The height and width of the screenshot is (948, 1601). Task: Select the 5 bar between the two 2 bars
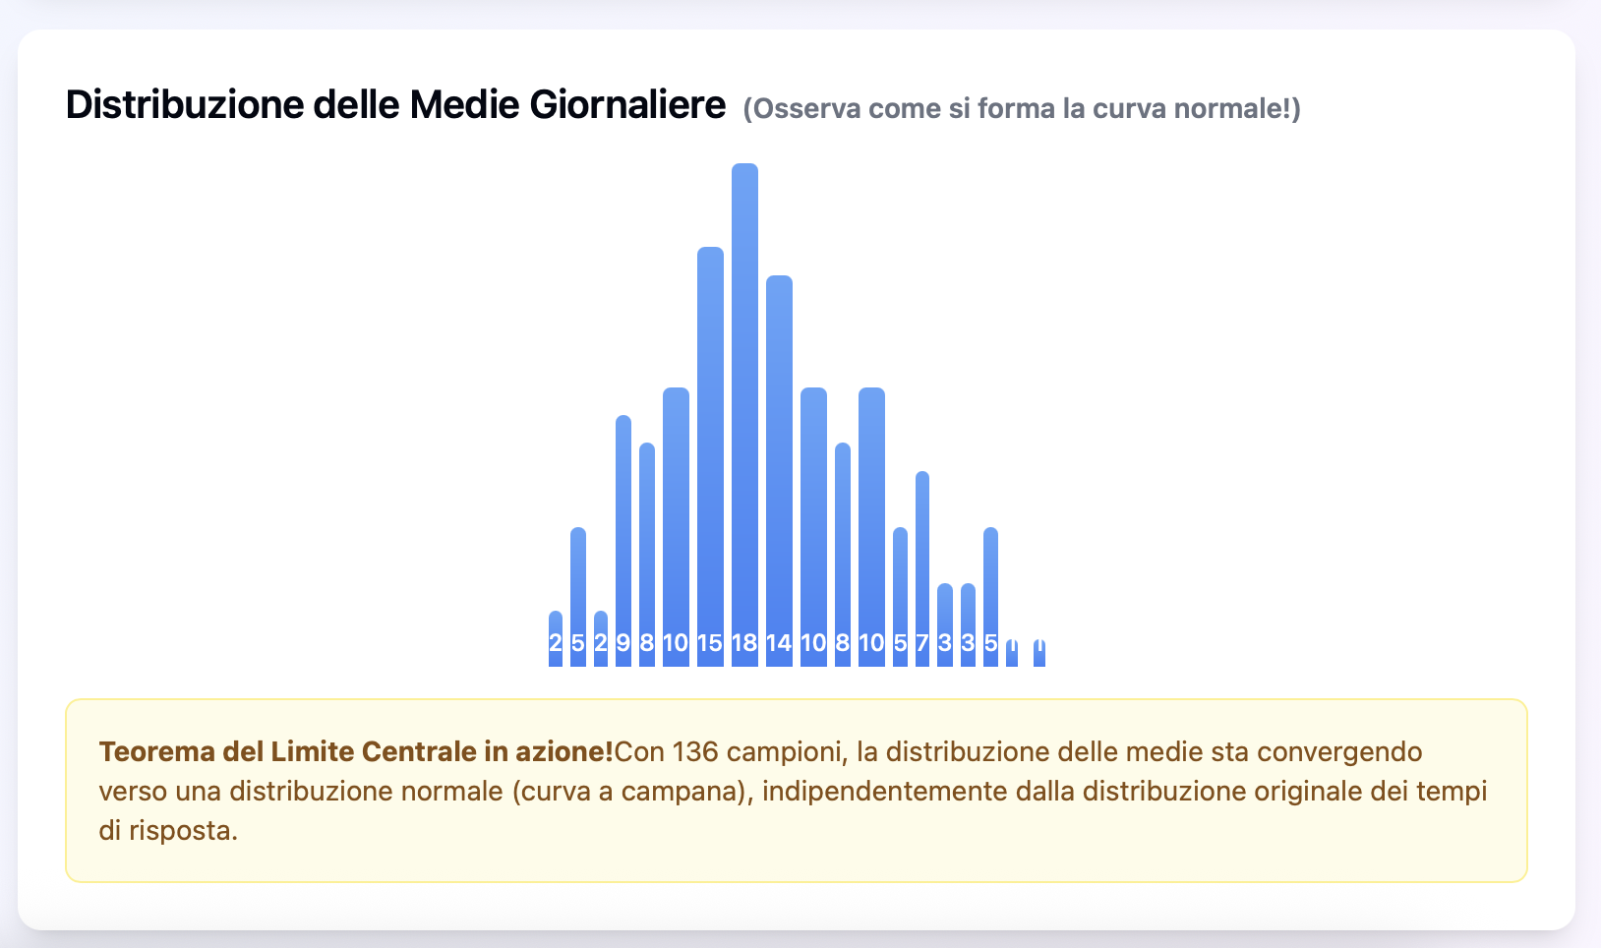point(578,596)
